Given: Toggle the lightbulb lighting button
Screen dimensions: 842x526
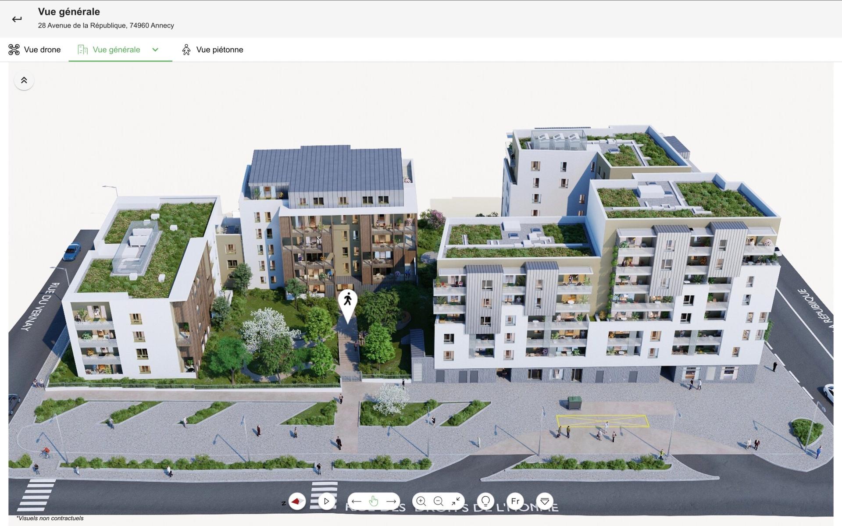Looking at the screenshot, I should coord(485,501).
